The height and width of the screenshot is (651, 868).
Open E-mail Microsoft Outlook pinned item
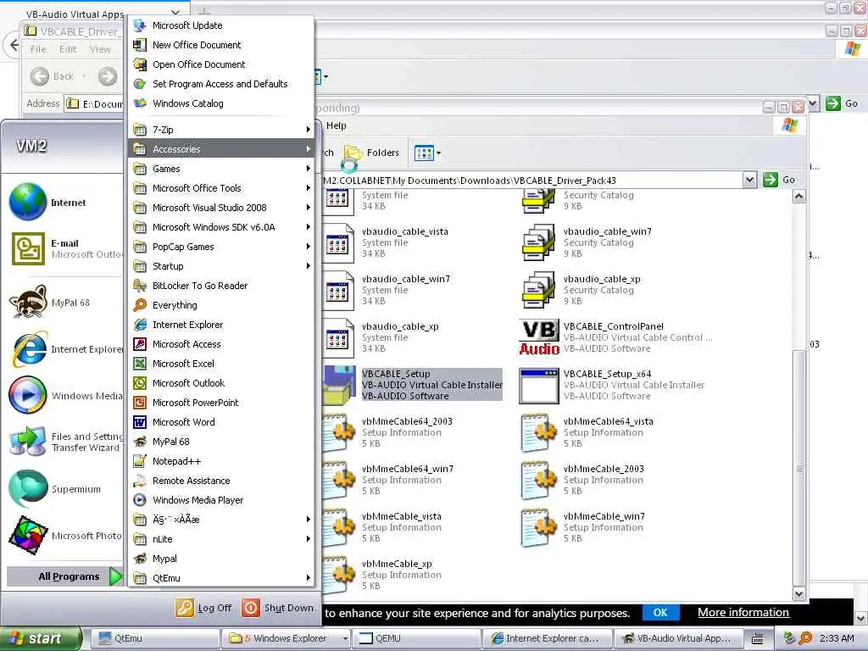(x=64, y=248)
